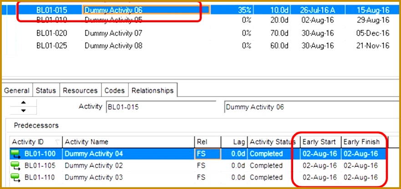Image resolution: width=401 pixels, height=189 pixels.
Task: Click the 29-Aug-16 finish date
Action: [x=373, y=20]
